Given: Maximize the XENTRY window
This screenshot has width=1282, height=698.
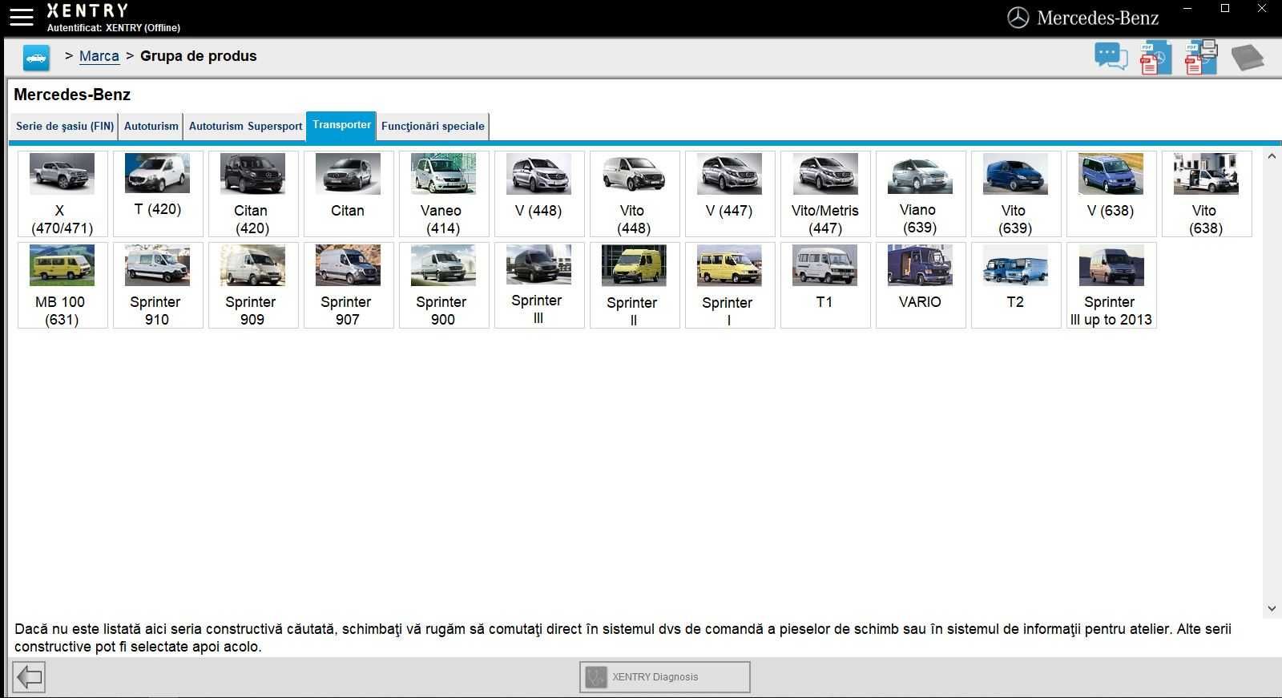Looking at the screenshot, I should 1225,9.
